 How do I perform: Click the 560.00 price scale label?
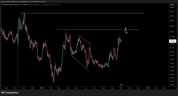pos(172,7)
